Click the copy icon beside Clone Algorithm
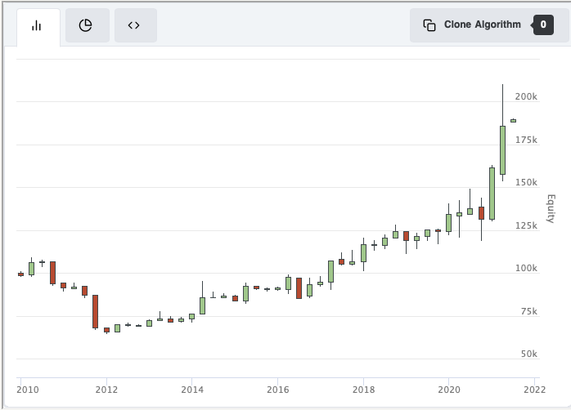This screenshot has width=571, height=410. (429, 25)
